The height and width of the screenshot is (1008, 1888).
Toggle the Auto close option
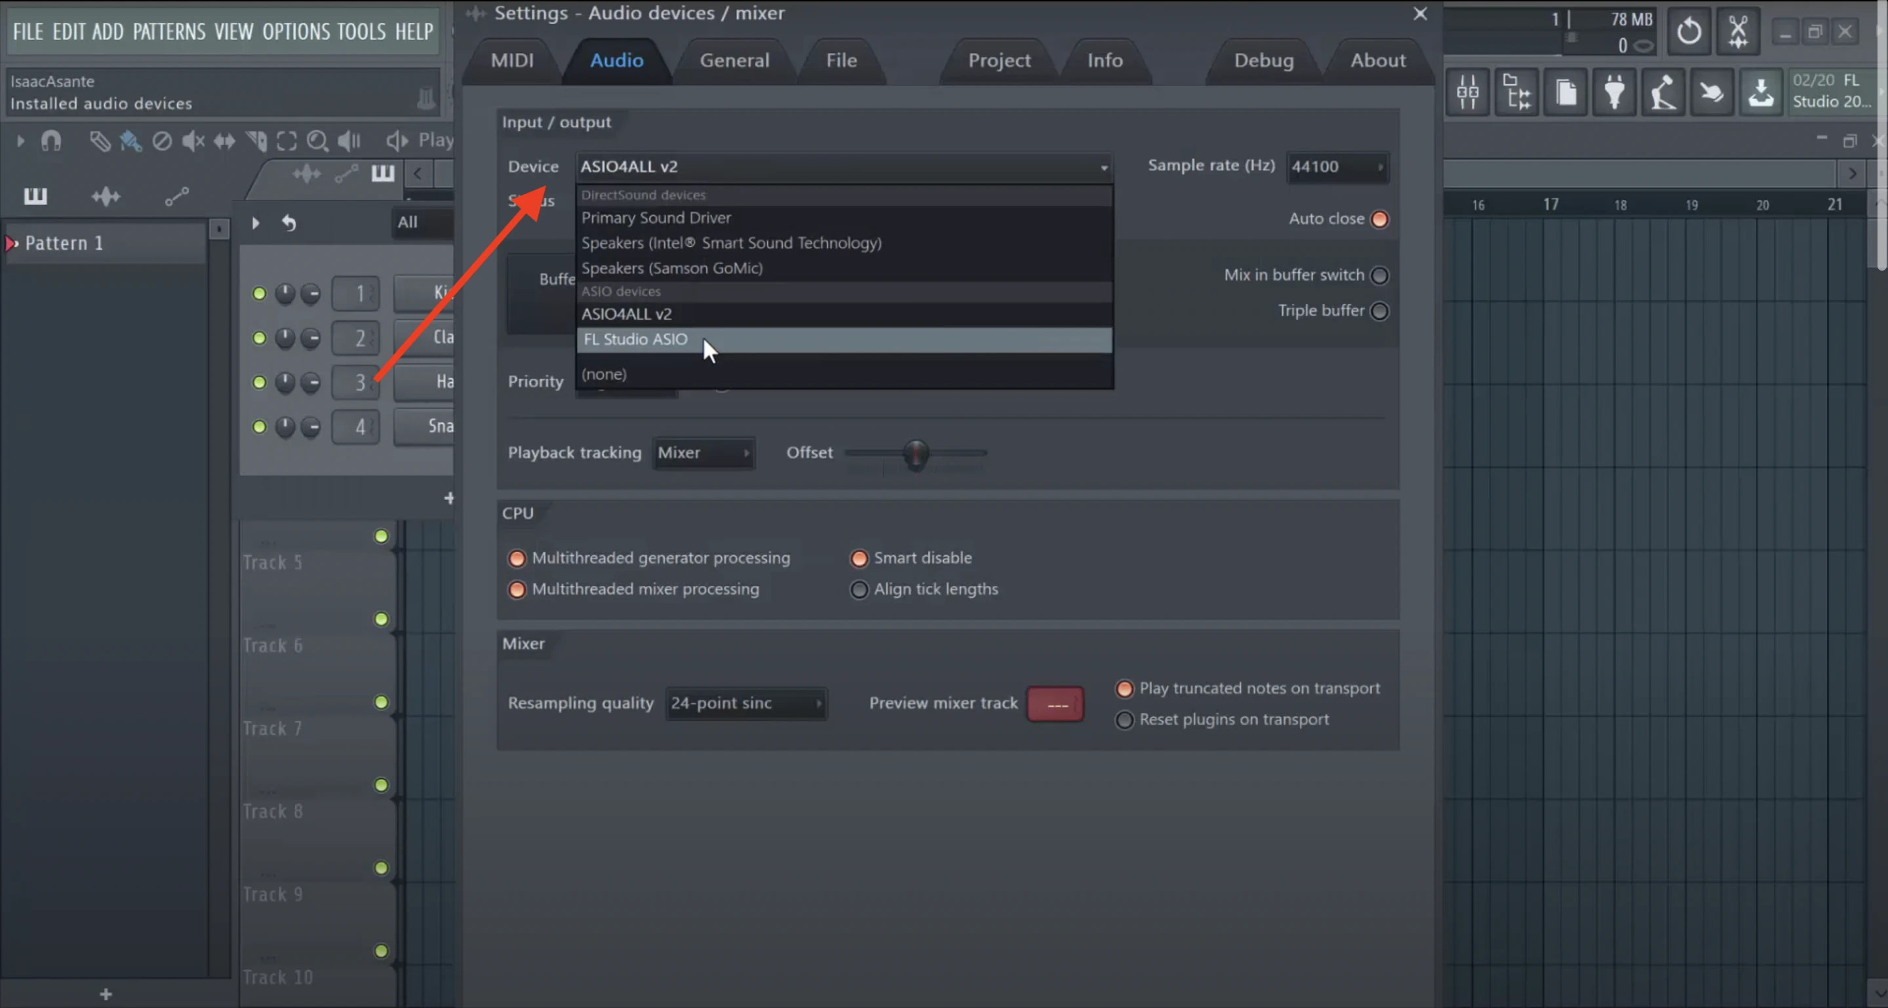(x=1379, y=219)
